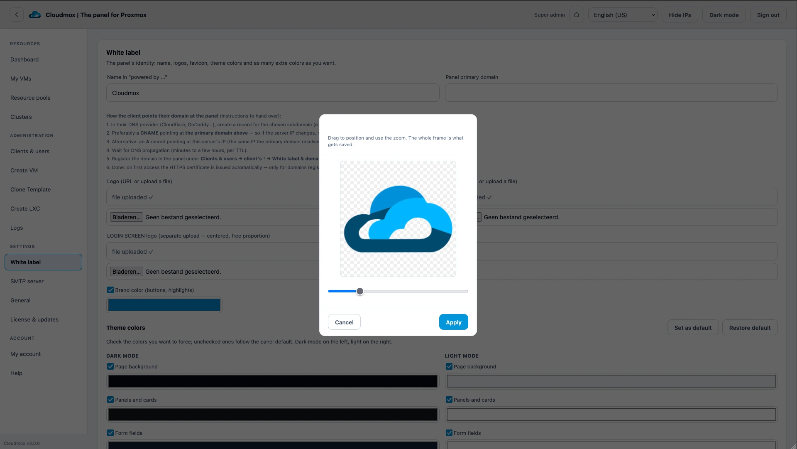Open dark mode Page background color swatch
This screenshot has width=797, height=449.
point(273,381)
